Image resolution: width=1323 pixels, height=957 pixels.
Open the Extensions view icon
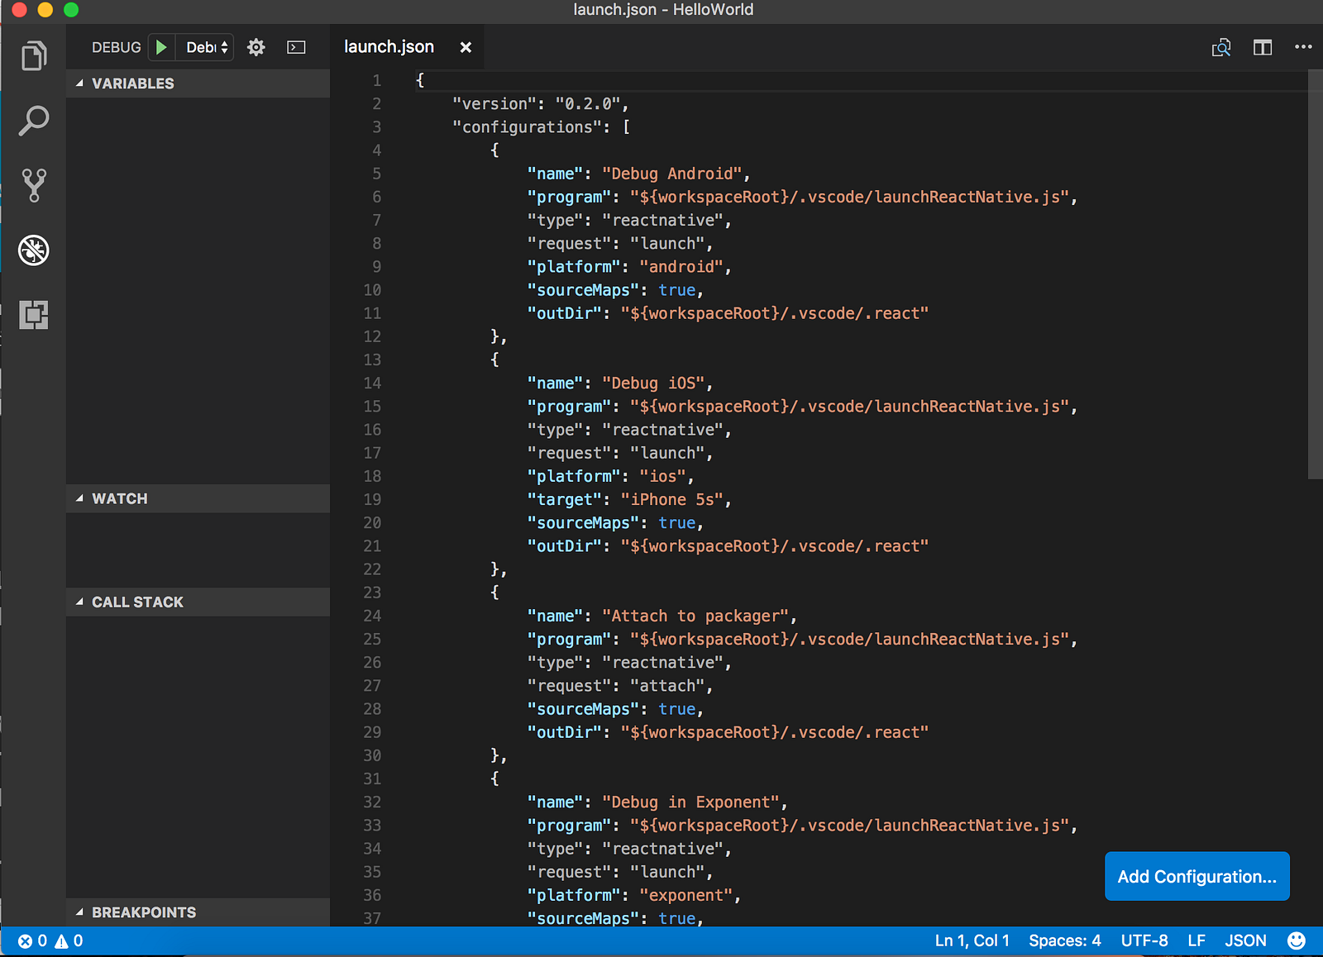point(34,315)
